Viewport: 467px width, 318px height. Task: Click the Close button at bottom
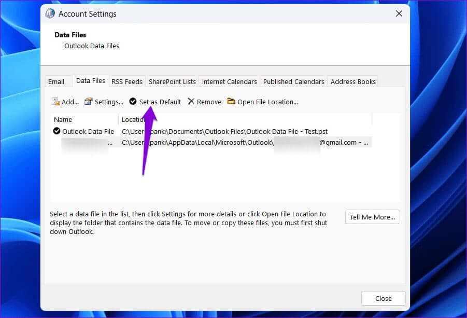click(x=384, y=298)
